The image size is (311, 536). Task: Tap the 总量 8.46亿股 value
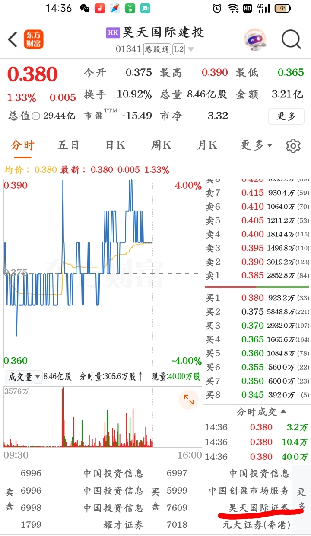207,94
